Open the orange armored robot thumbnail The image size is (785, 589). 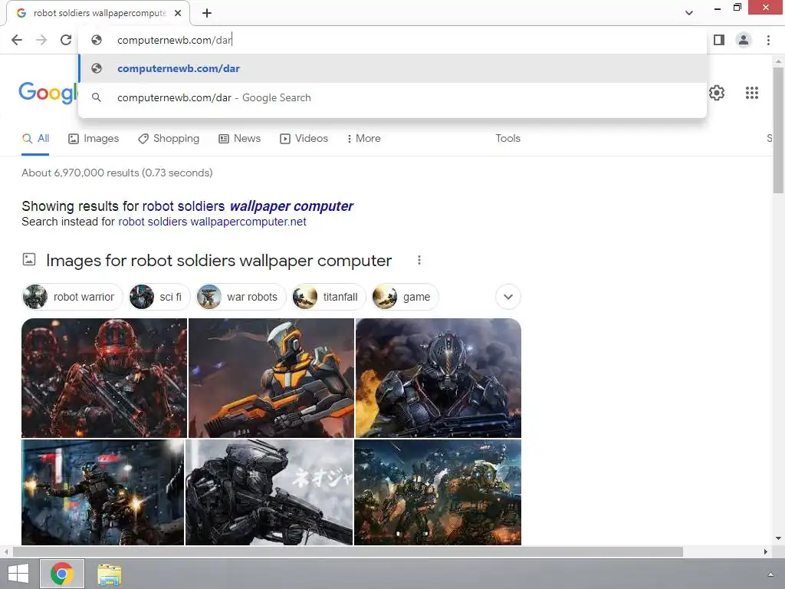coord(271,378)
